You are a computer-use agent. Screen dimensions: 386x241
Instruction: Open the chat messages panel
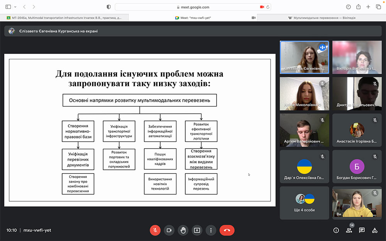[x=362, y=230]
